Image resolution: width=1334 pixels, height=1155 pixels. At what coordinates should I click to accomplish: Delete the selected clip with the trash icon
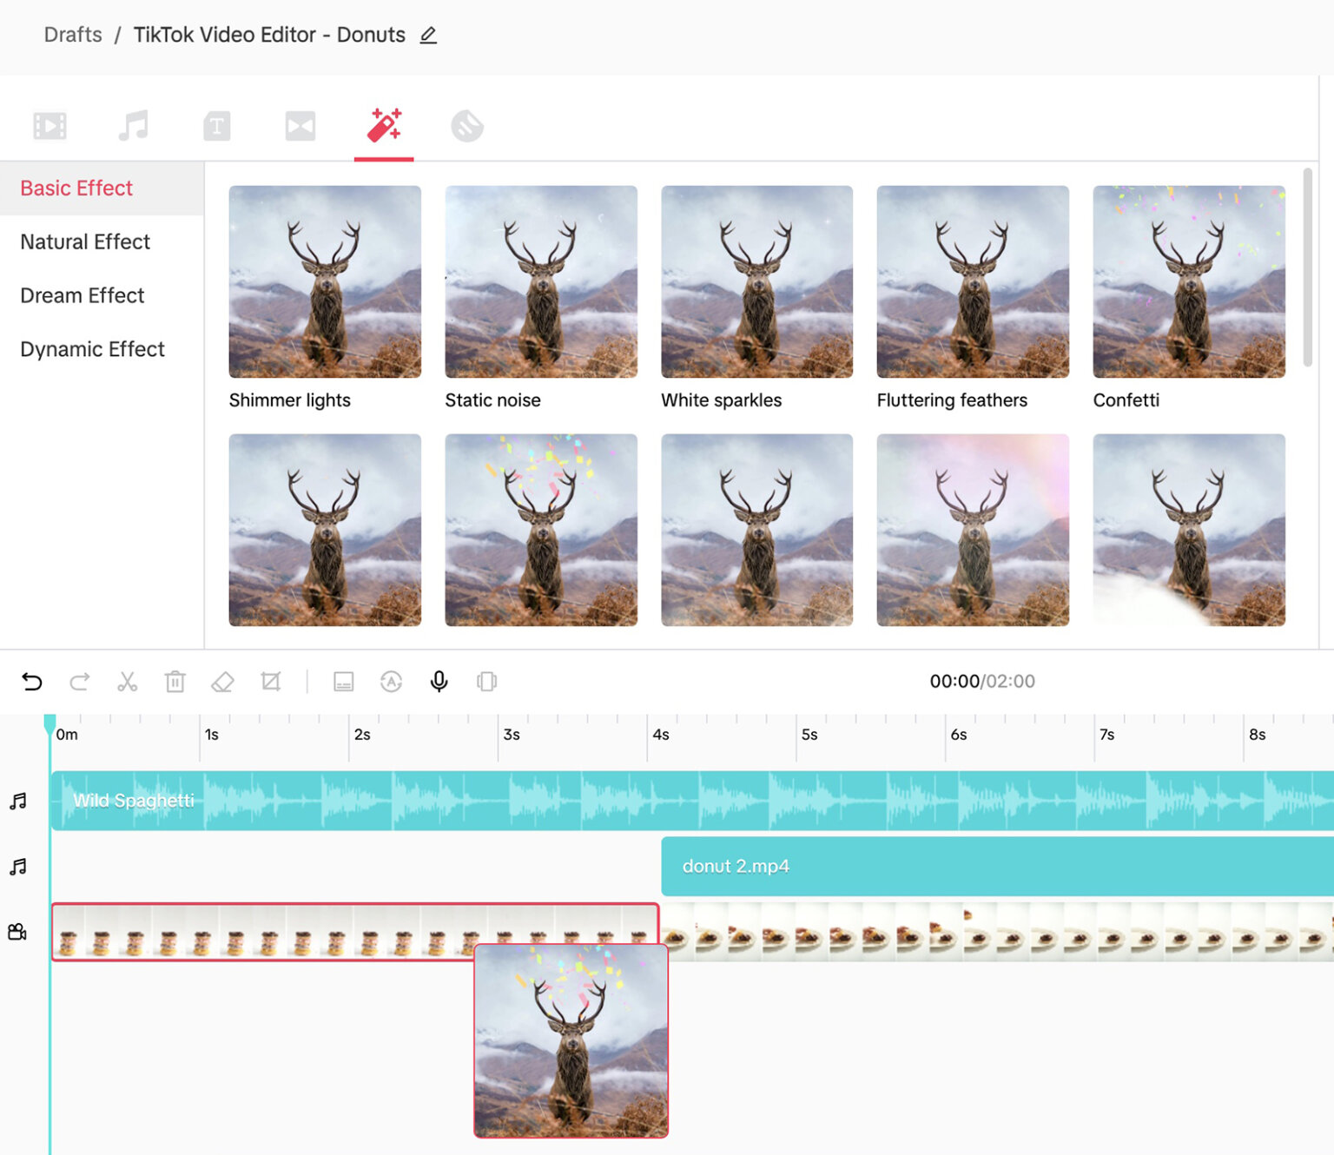tap(175, 682)
